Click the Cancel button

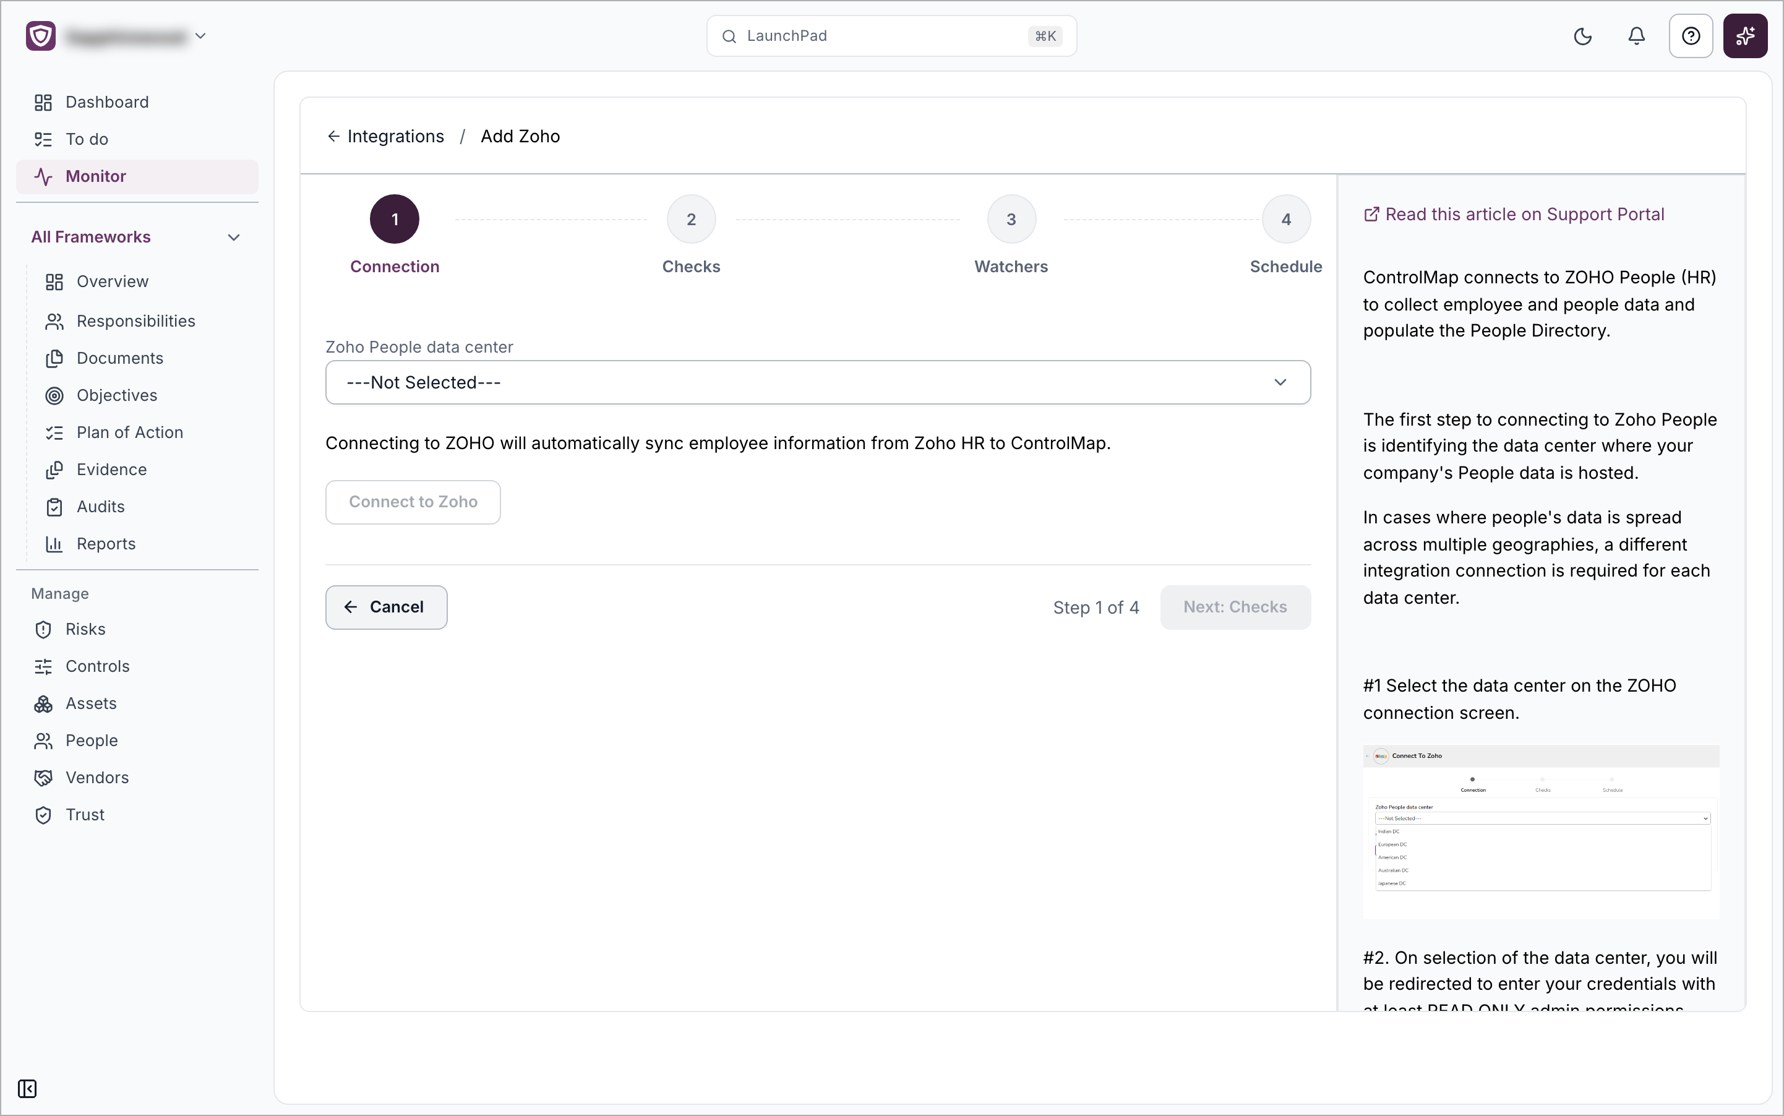[x=386, y=607]
